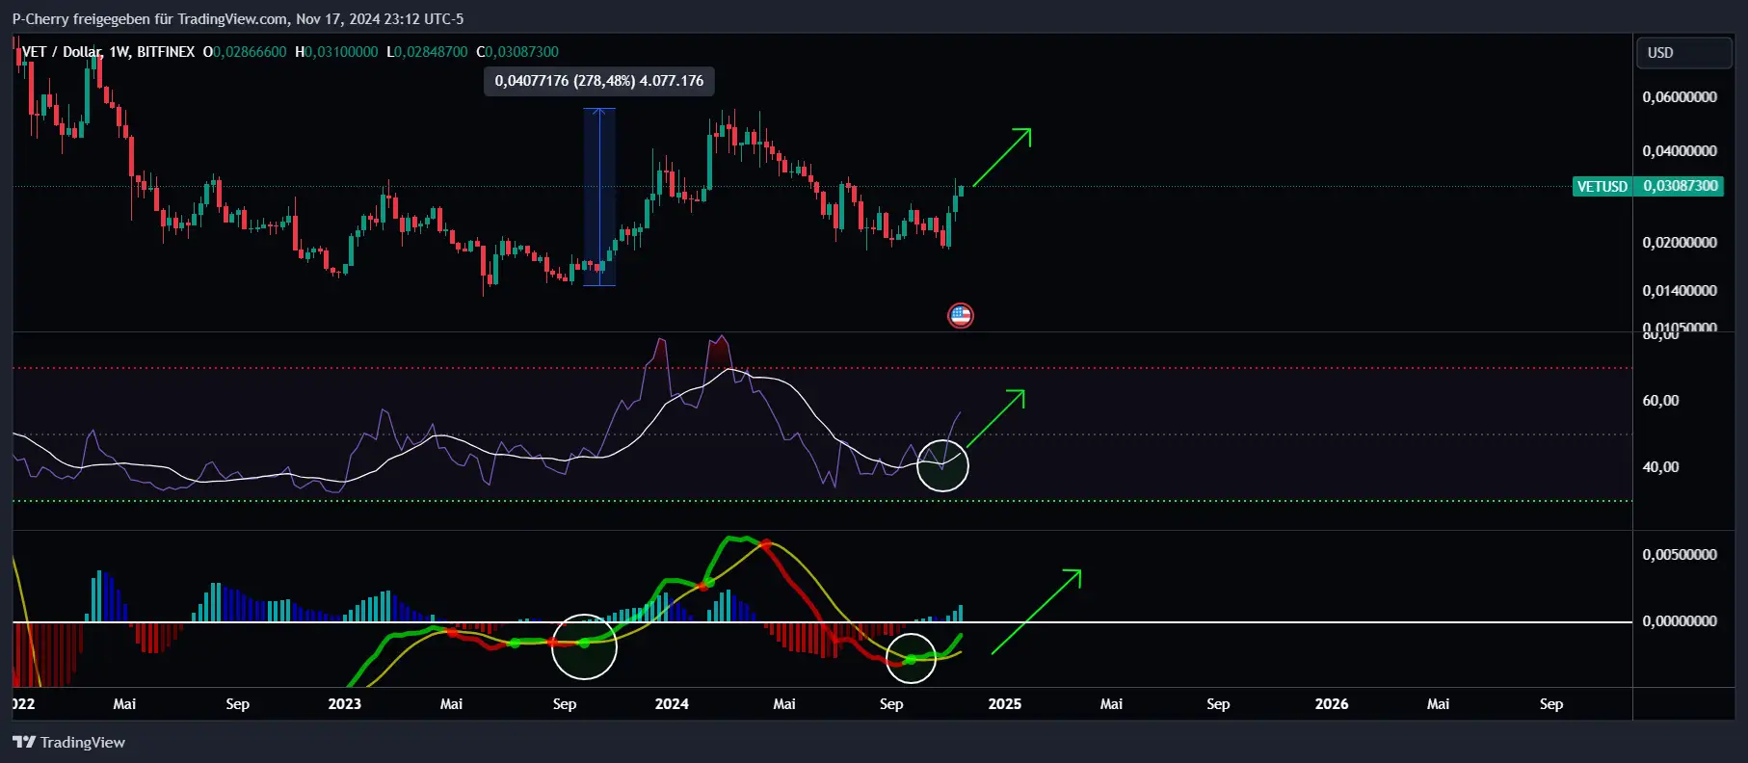Viewport: 1748px width, 763px height.
Task: Click the 0,01400000 price axis label
Action: pyautogui.click(x=1680, y=291)
